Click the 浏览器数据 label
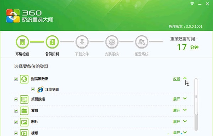 click(40, 79)
